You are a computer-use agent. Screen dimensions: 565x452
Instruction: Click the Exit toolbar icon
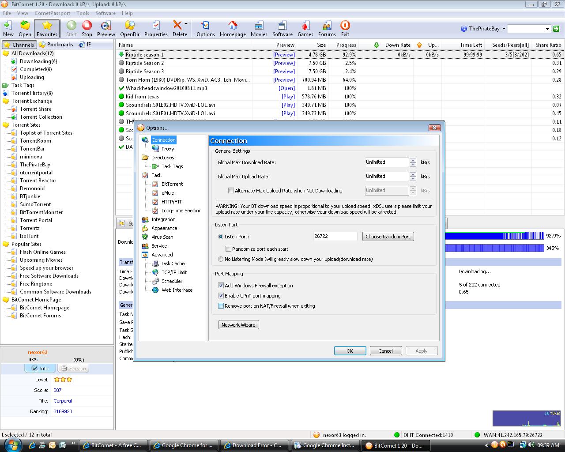click(x=345, y=29)
